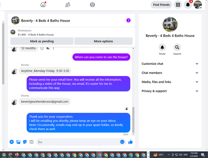Choose a GIF icon
The height and width of the screenshot is (158, 208).
(32, 142)
